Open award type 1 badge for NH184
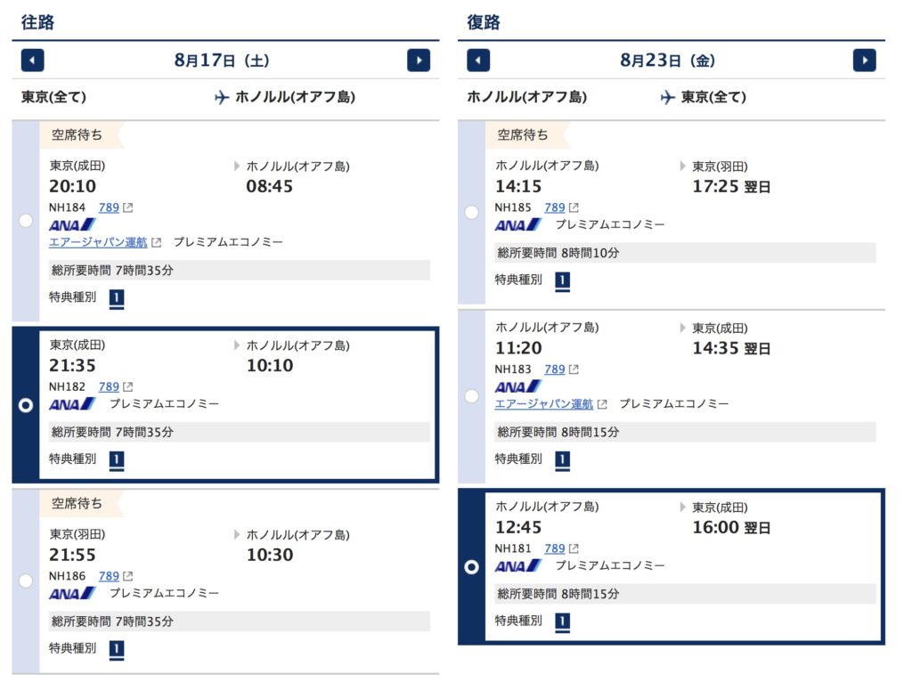 click(x=117, y=298)
